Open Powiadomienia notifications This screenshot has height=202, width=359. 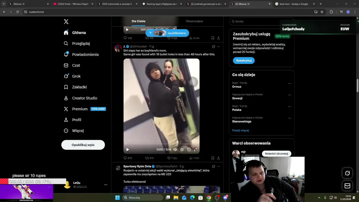coord(81,54)
